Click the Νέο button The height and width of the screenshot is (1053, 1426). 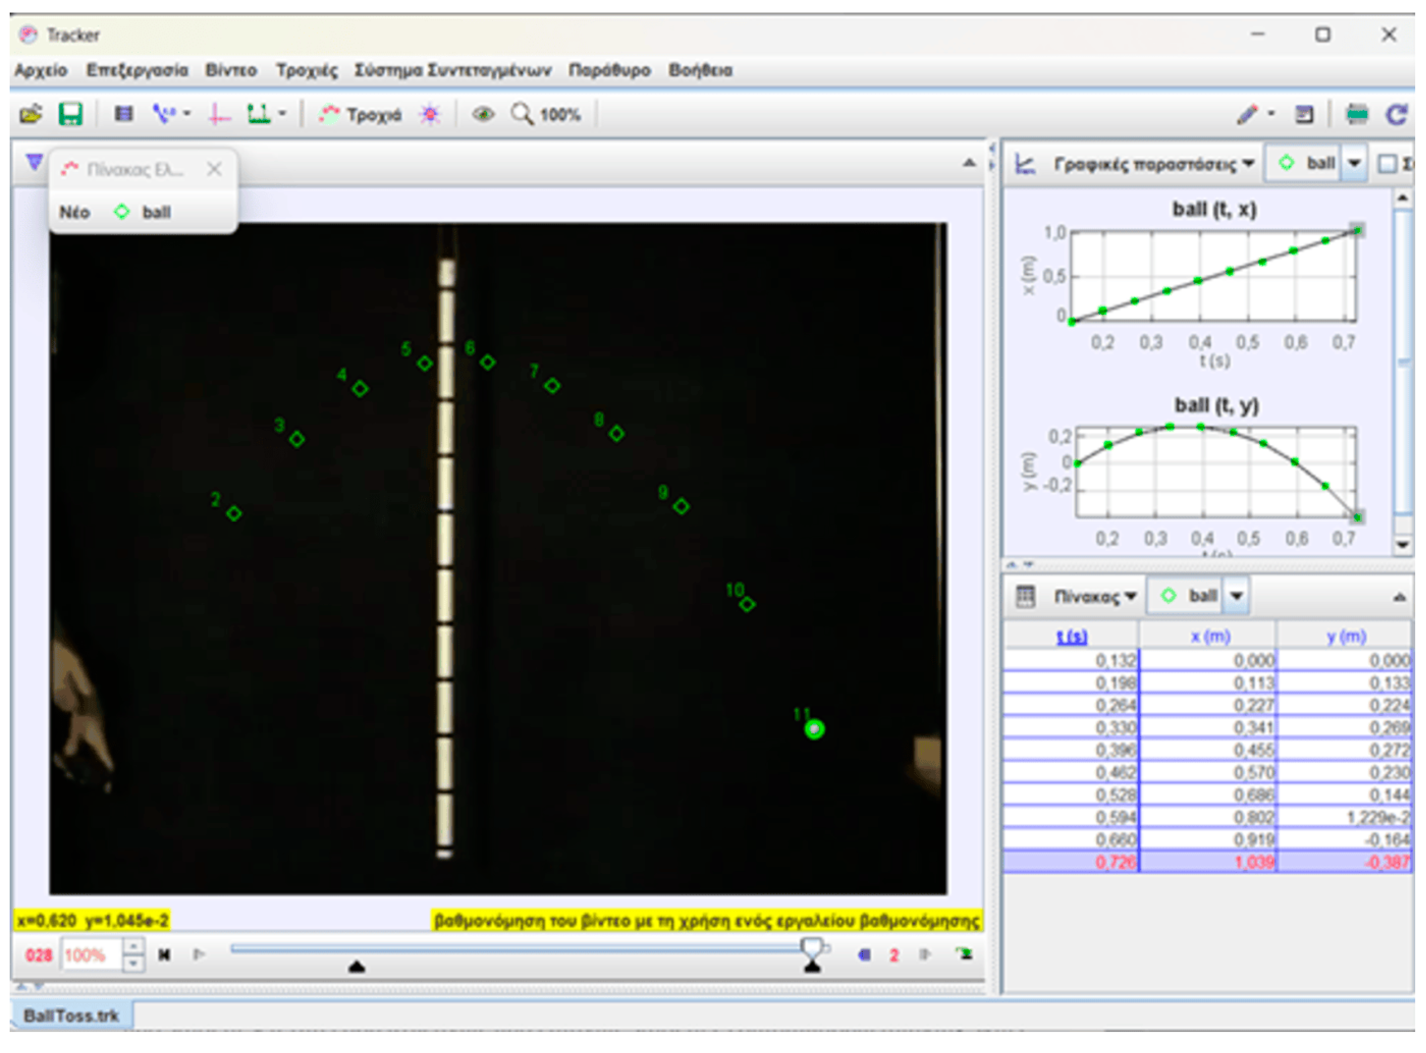click(74, 212)
